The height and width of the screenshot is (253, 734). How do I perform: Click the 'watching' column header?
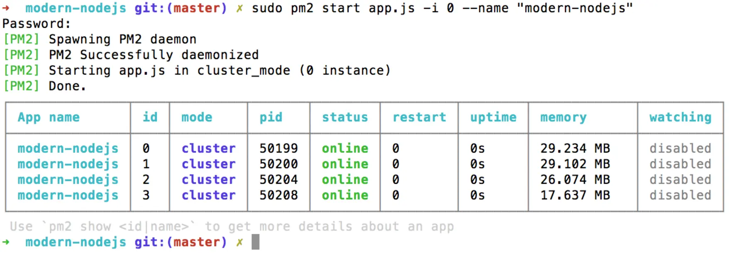pyautogui.click(x=680, y=117)
